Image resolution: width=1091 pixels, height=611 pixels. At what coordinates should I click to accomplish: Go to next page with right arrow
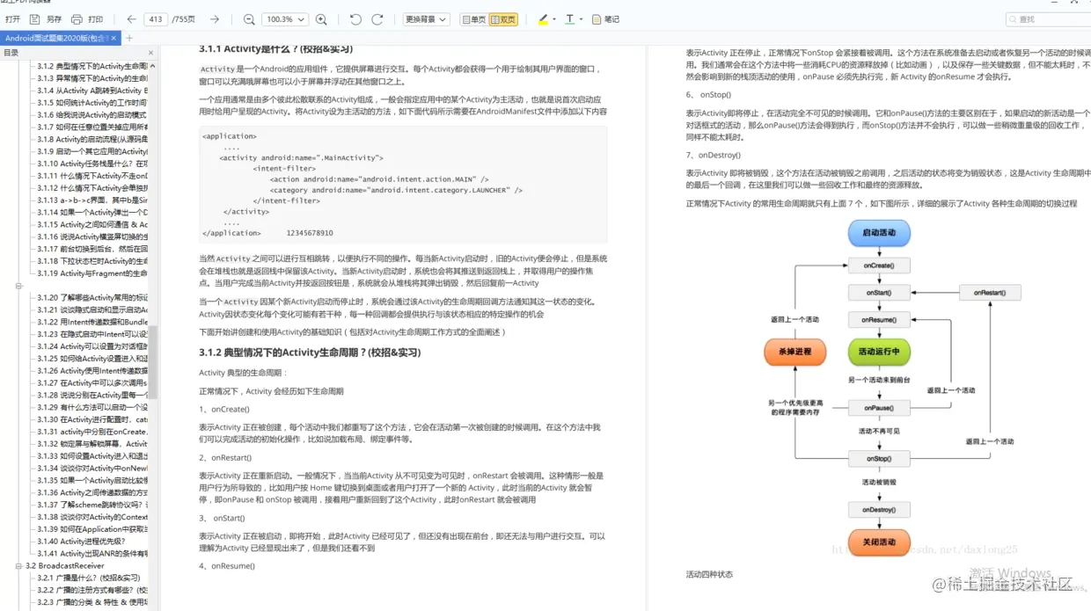click(x=215, y=19)
